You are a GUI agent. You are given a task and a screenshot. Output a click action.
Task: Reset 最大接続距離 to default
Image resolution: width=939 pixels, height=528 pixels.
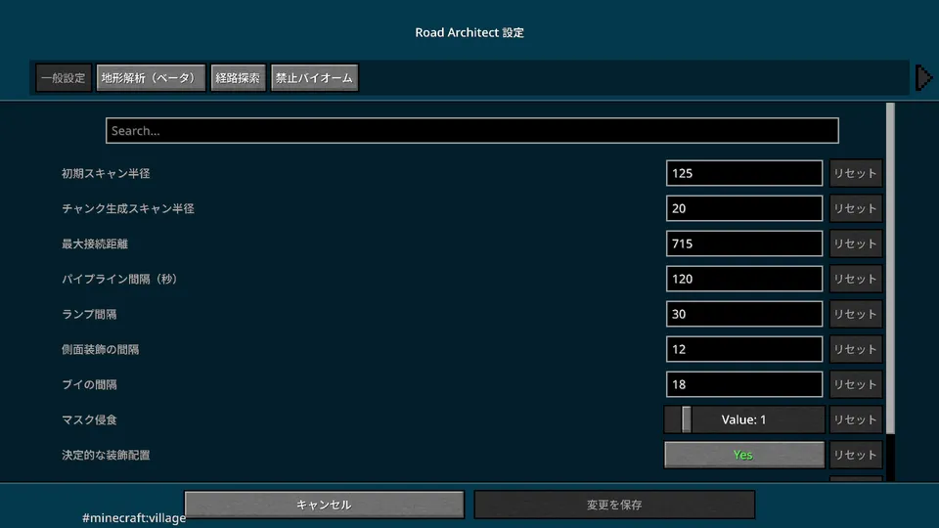(x=855, y=243)
